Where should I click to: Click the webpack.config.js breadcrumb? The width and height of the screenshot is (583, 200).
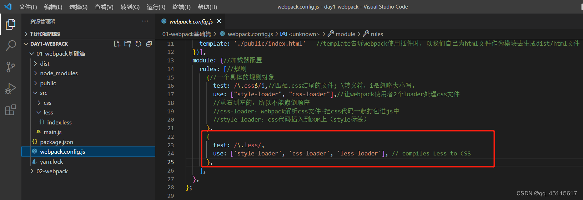(246, 34)
